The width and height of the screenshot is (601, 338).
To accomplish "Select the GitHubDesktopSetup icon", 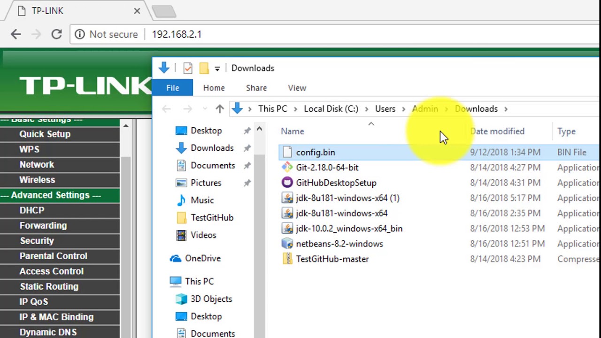I will [x=287, y=183].
